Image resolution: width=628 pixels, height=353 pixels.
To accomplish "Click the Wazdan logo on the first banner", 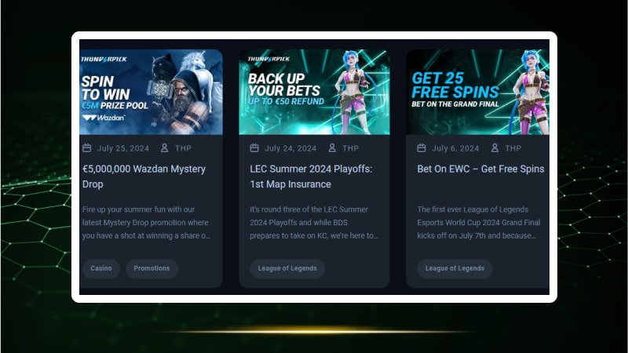I will (104, 118).
